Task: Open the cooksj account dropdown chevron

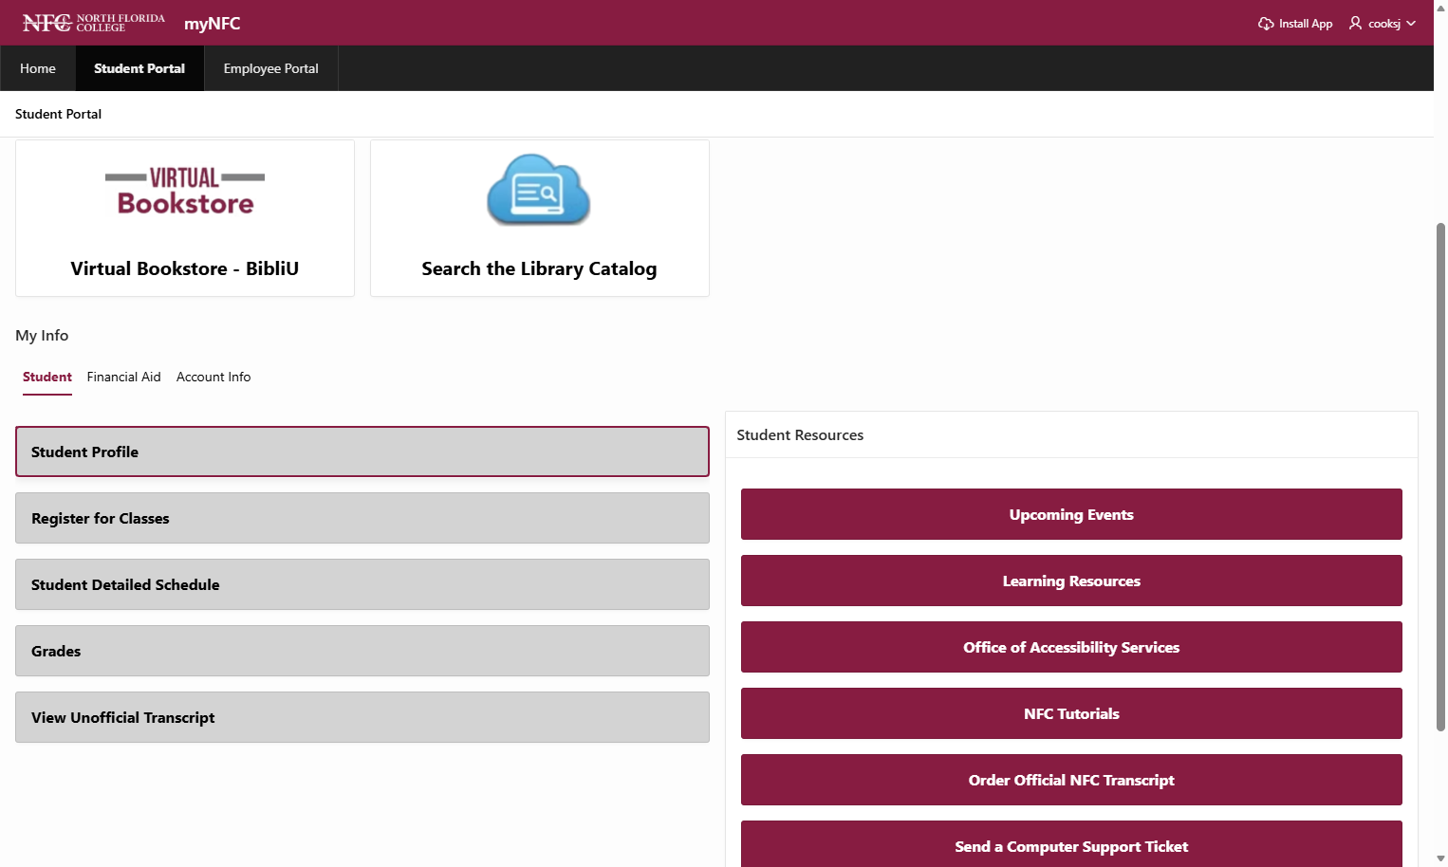Action: point(1411,24)
